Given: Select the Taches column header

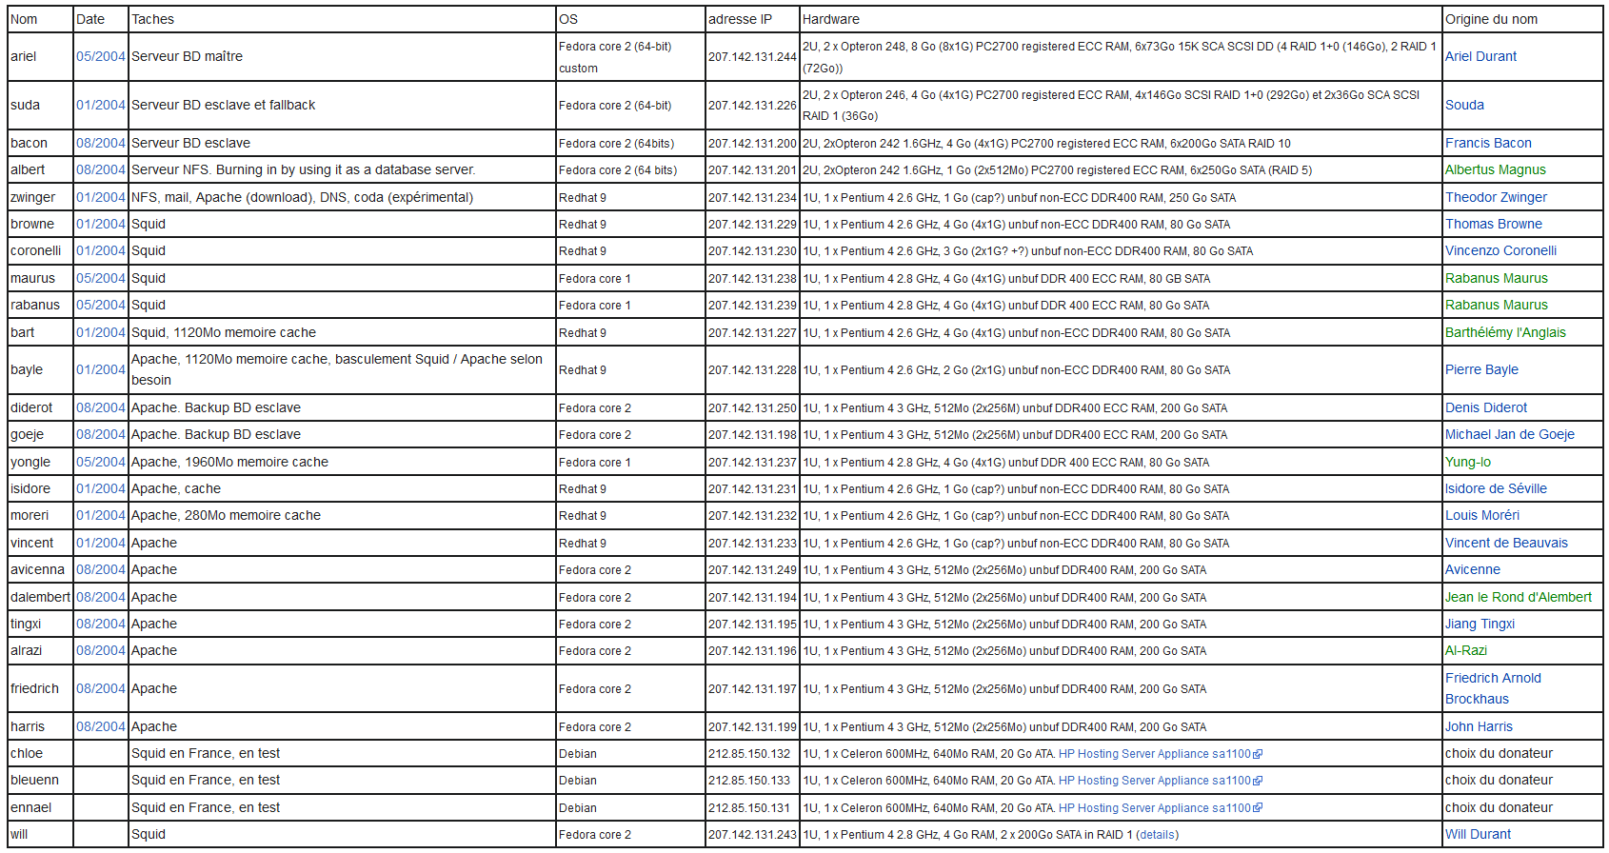Looking at the screenshot, I should [342, 19].
